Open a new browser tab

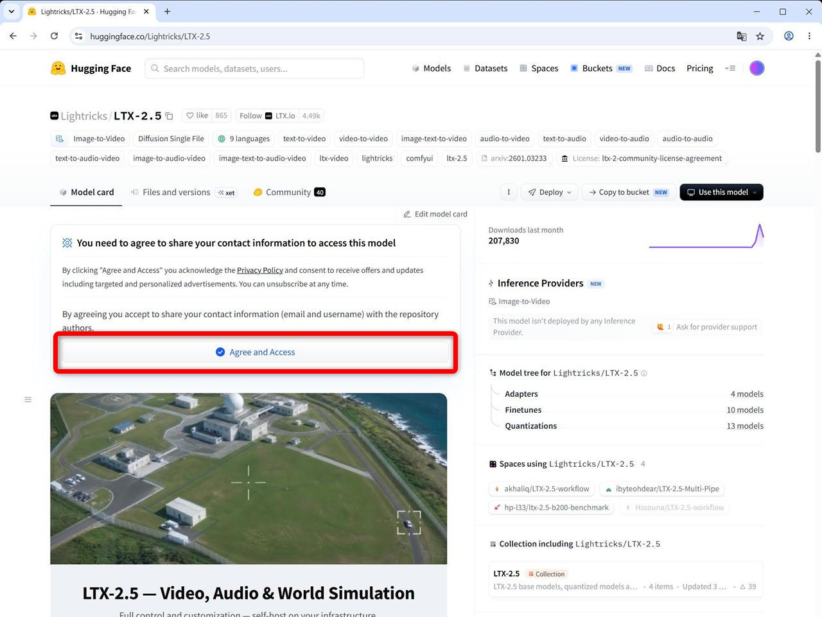(167, 12)
